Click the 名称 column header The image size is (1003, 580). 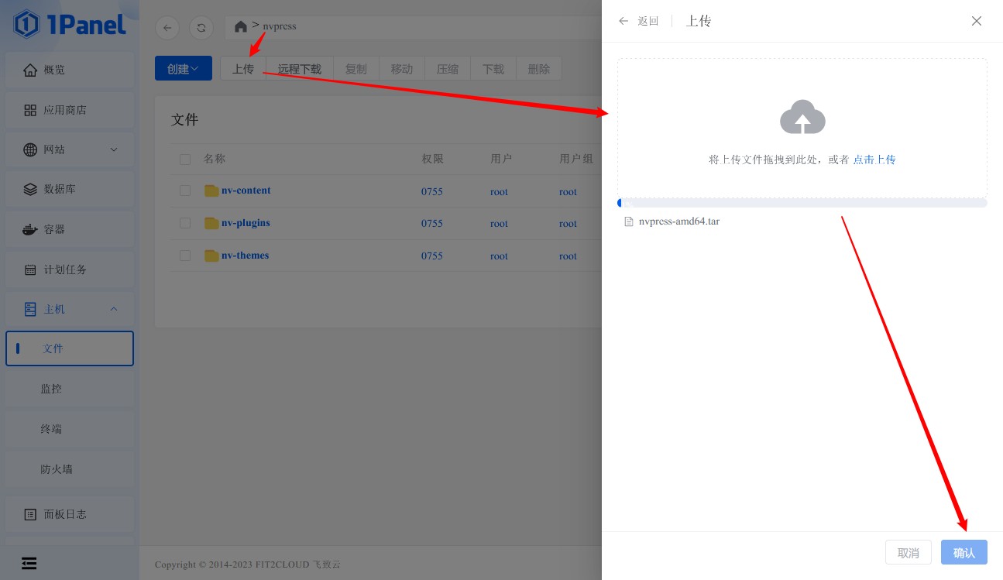pyautogui.click(x=215, y=159)
